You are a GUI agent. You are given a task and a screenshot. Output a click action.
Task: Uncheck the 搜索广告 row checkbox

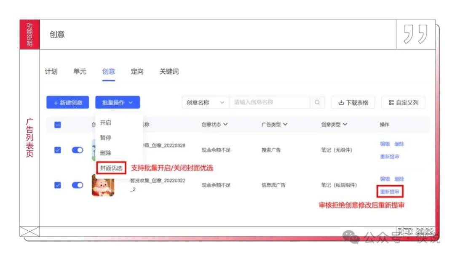[x=57, y=150]
